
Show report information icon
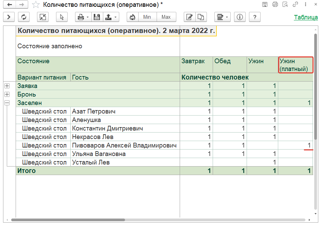coord(239,17)
